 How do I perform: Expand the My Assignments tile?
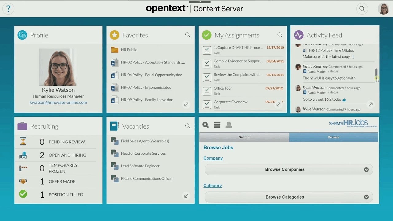point(278,105)
